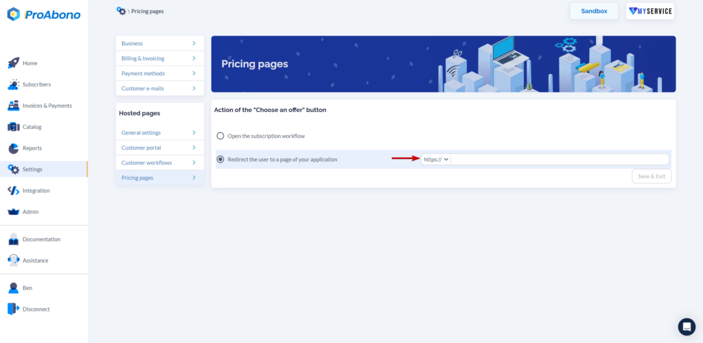Click the Invoices & Payments register icon
703x343 pixels.
14,106
